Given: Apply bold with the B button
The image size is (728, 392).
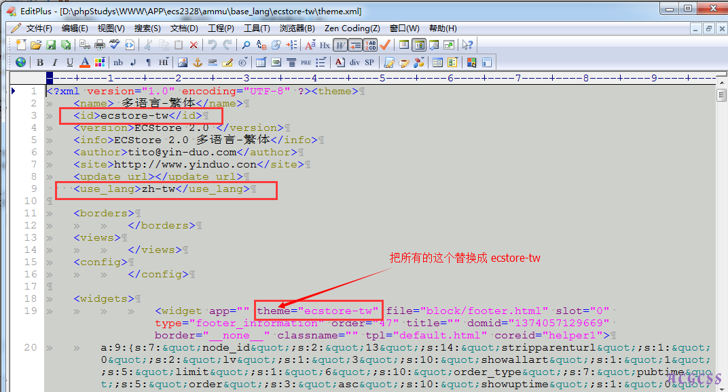Looking at the screenshot, I should coord(40,62).
